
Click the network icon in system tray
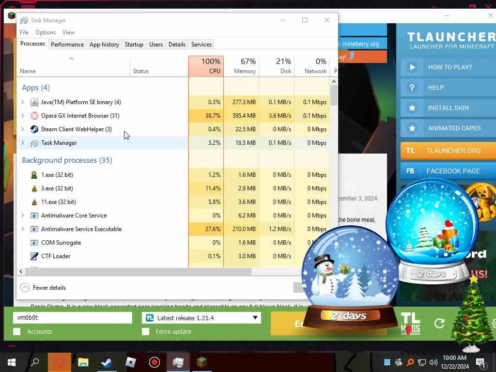coord(422,362)
